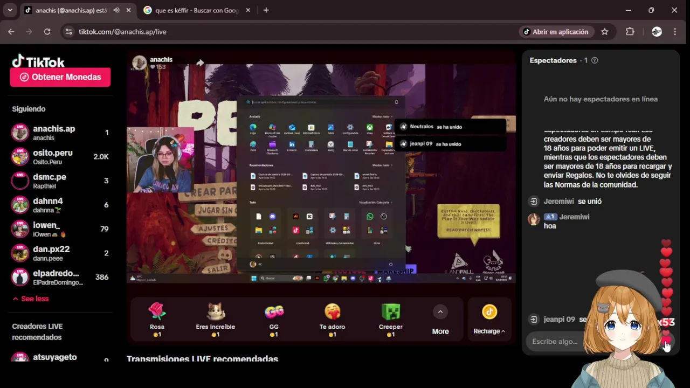This screenshot has height=388, width=690.
Task: View site information icon in address bar
Action: (68, 32)
